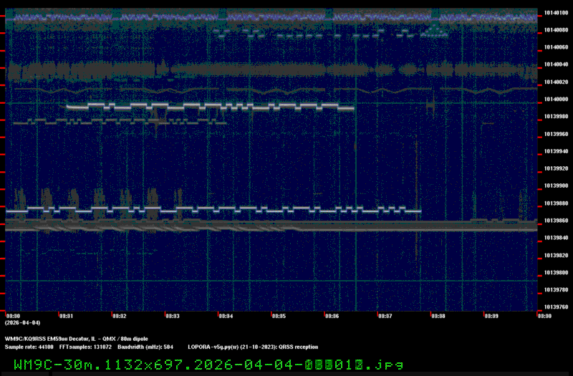Click the 10139900 frequency scale label

click(556, 186)
